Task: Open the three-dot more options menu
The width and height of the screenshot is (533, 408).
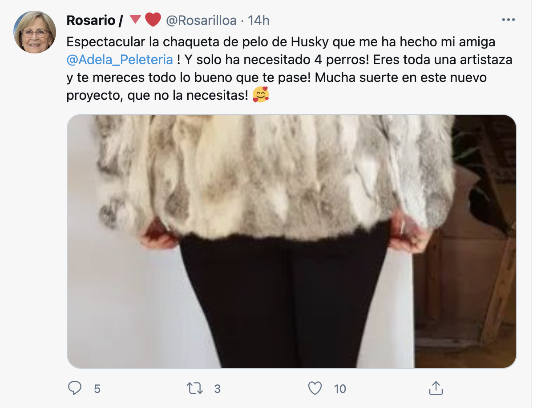Action: 509,20
